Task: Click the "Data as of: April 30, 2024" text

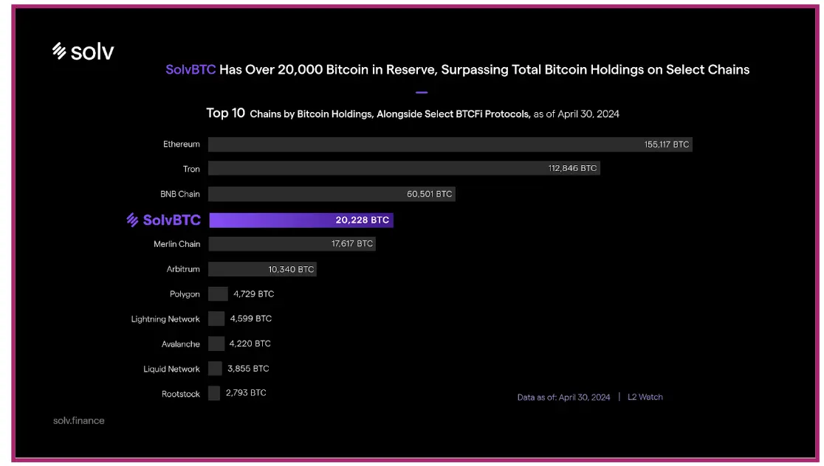Action: [563, 397]
